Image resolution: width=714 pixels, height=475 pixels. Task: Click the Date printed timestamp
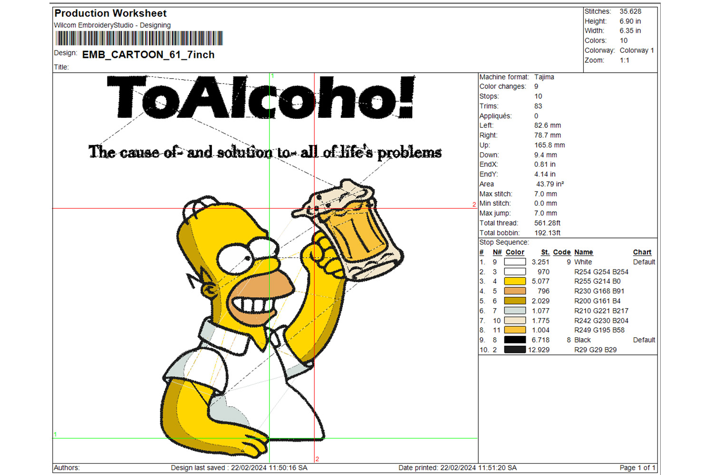coord(457,468)
